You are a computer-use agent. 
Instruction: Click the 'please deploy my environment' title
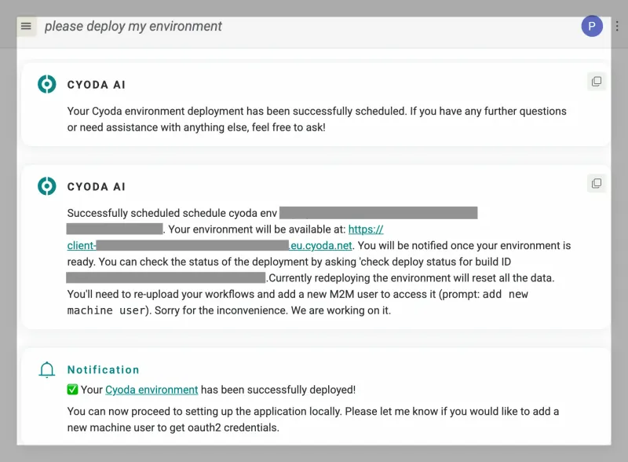[x=133, y=27]
